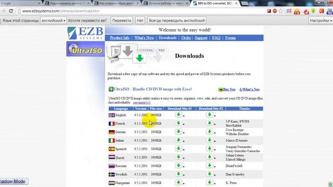Click the address bar URL field

click(140, 11)
